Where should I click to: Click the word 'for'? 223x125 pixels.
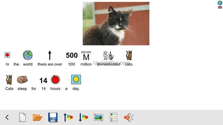[34, 89]
